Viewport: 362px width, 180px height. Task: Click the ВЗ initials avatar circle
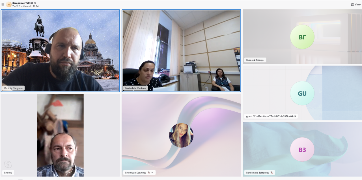[302, 150]
